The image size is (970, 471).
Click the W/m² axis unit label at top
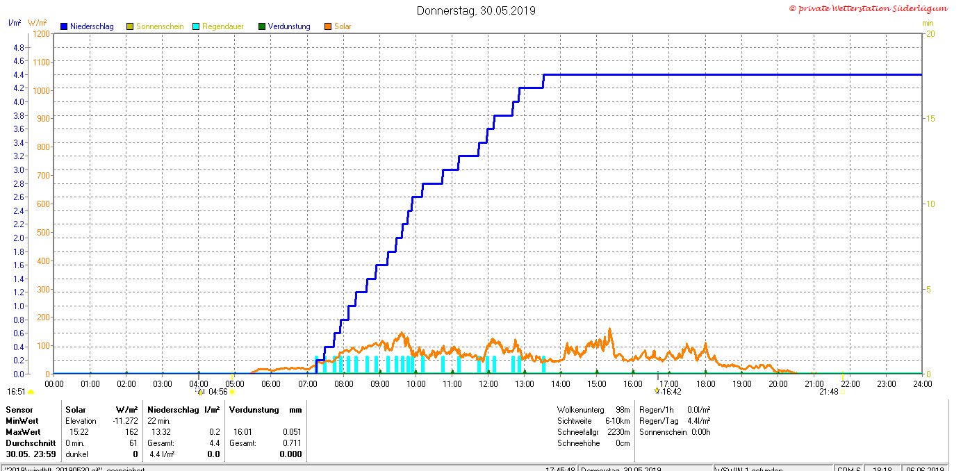tap(38, 23)
